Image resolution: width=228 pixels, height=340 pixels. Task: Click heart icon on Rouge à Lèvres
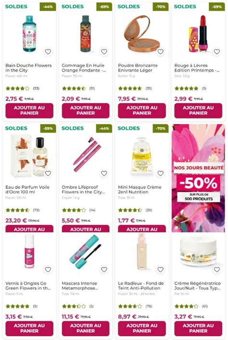coord(217,51)
